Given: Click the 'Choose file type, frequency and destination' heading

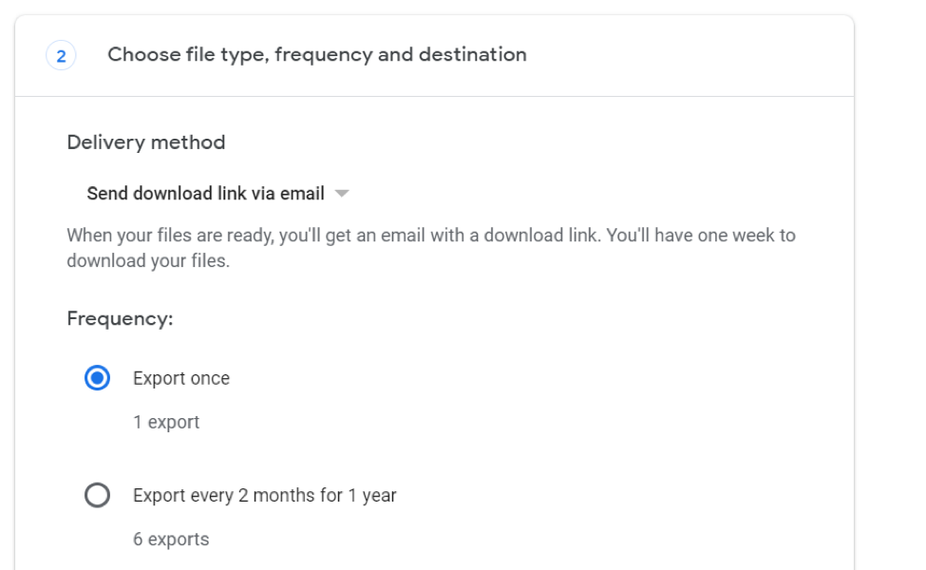Looking at the screenshot, I should 316,55.
